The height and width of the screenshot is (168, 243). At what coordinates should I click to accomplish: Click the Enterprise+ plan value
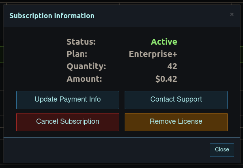(x=153, y=54)
